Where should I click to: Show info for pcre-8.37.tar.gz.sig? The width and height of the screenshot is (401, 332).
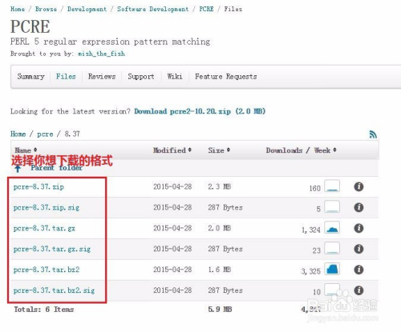pos(358,249)
